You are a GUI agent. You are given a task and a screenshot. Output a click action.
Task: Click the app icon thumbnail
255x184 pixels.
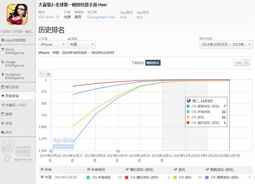(x=17, y=14)
